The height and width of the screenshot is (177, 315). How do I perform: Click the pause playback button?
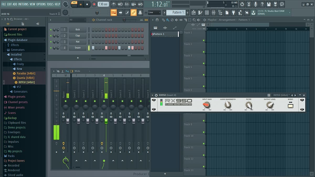tap(80, 4)
